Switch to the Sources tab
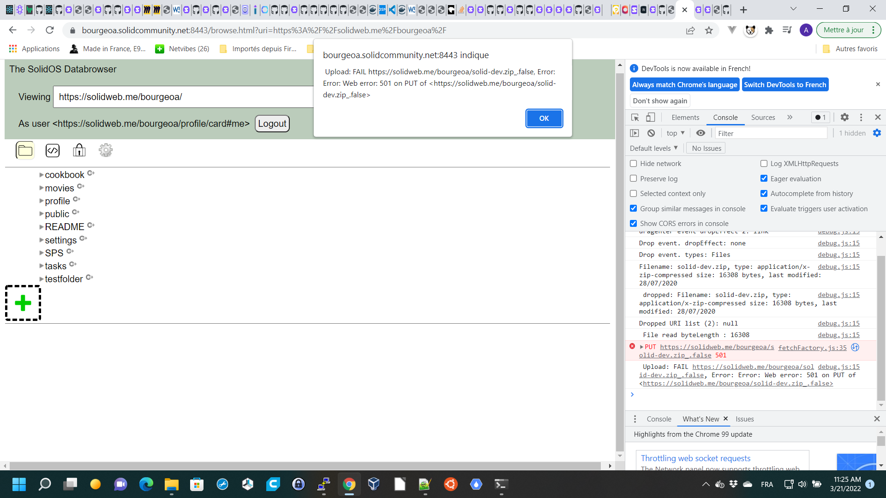The height and width of the screenshot is (498, 886). [x=763, y=118]
